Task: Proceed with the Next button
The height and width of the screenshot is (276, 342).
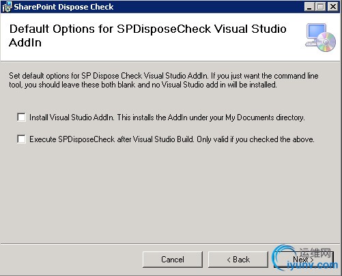Action: (304, 260)
